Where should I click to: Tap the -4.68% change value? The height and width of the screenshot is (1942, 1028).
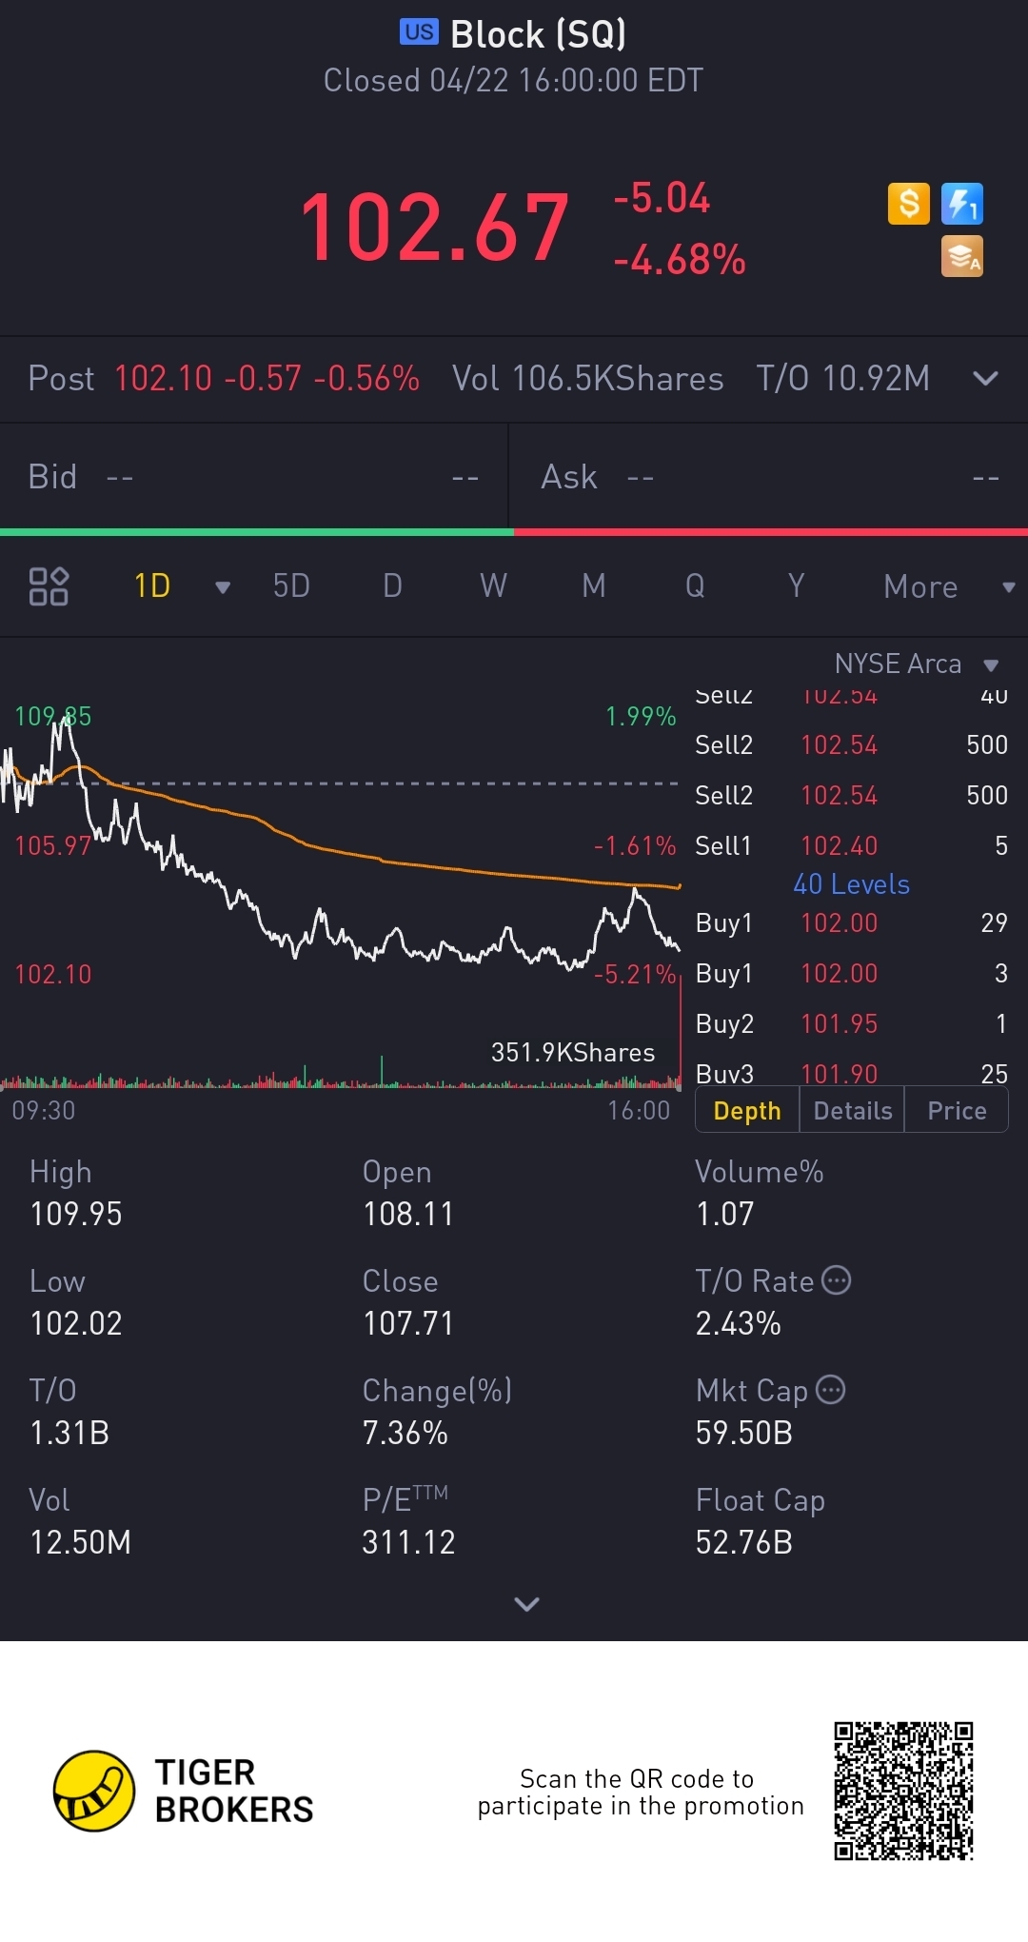click(680, 259)
